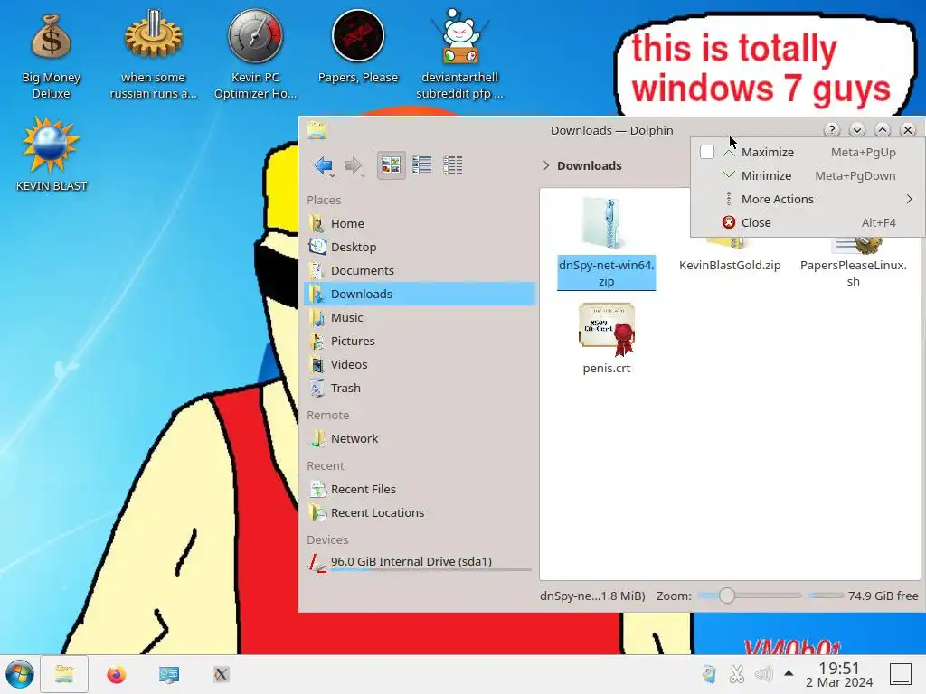Choose Minimize in the window menu
Screen dimensions: 926x694
point(807,176)
